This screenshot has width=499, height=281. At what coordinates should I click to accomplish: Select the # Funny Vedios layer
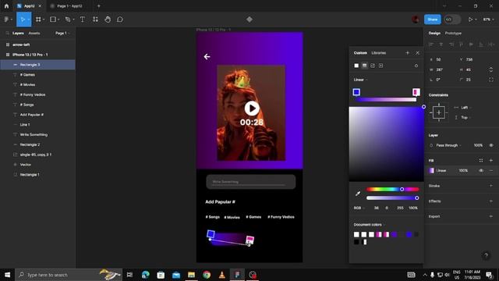pyautogui.click(x=33, y=94)
